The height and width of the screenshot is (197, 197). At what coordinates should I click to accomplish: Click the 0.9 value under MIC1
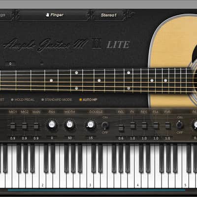pyautogui.click(x=13, y=138)
